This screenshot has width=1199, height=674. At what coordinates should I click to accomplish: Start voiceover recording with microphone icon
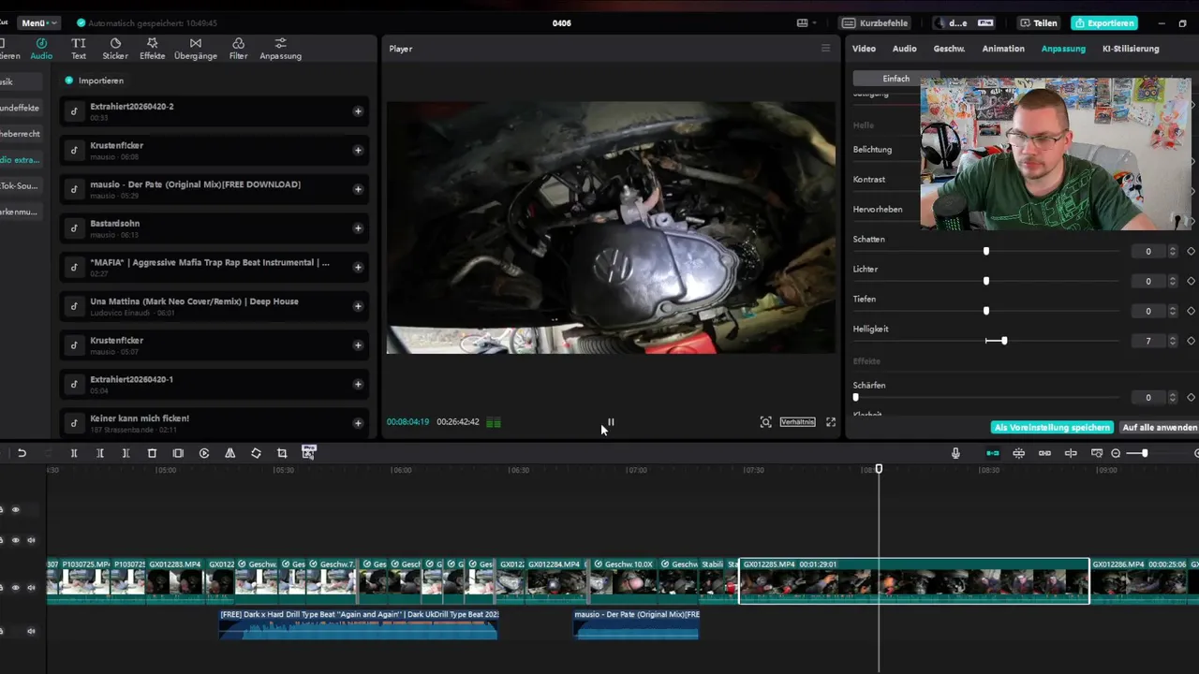(955, 453)
